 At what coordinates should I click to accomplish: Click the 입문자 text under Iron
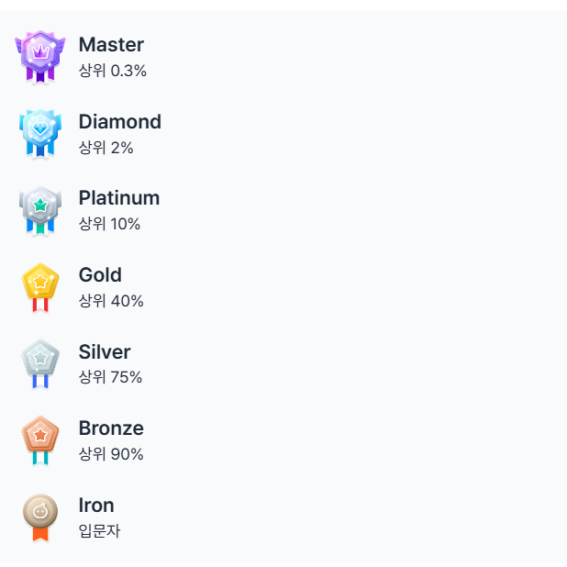(99, 530)
